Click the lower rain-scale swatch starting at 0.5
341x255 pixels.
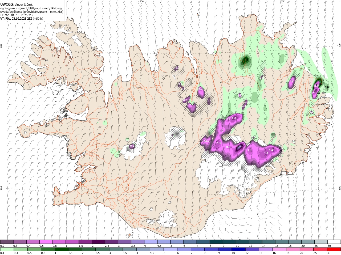coord(34,249)
